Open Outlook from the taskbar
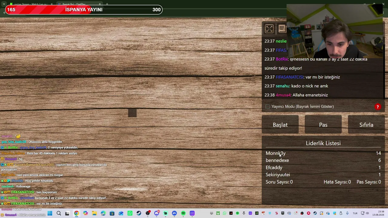Screen dimensions: 388x218 121,213
